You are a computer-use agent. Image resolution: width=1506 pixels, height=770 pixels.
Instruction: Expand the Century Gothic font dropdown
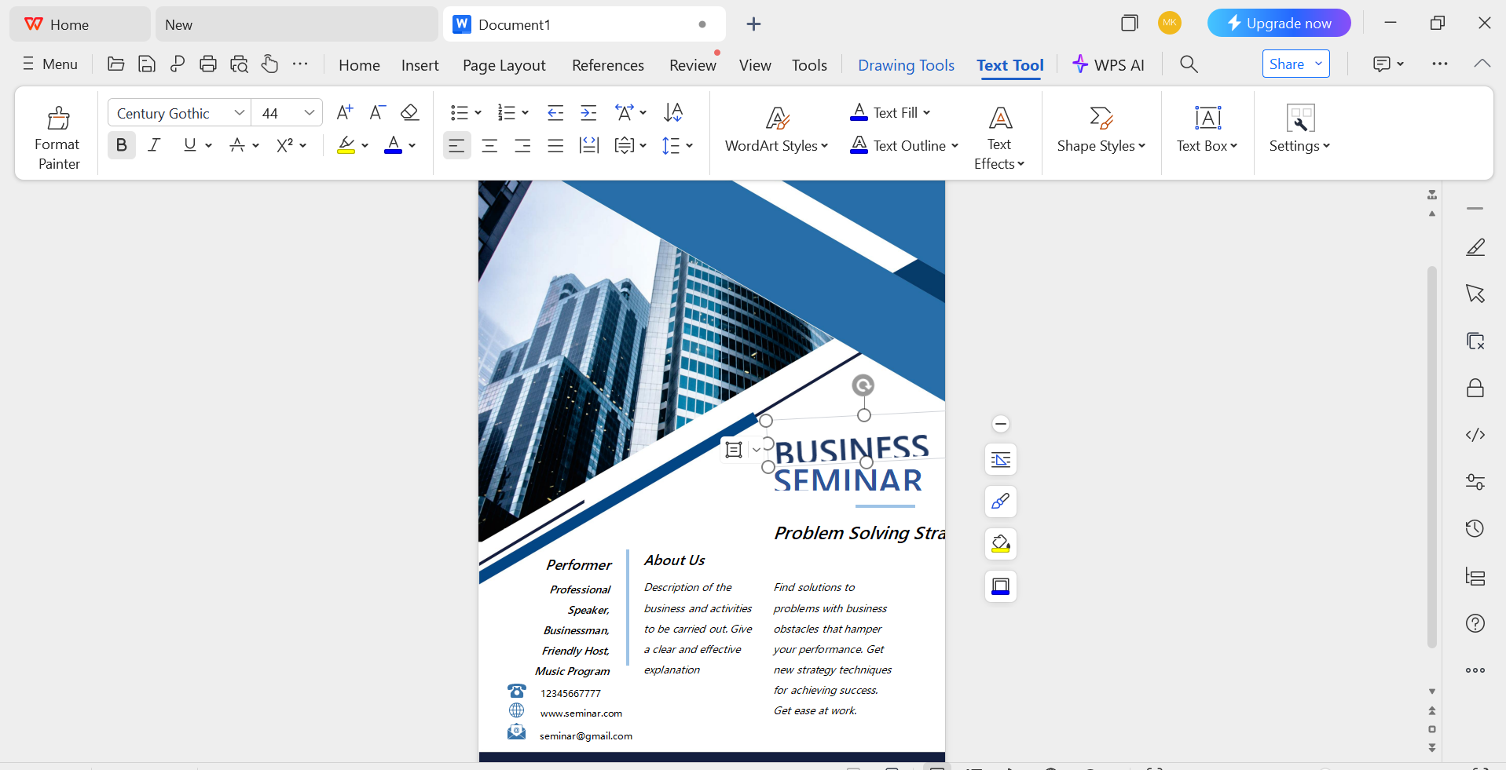point(238,112)
